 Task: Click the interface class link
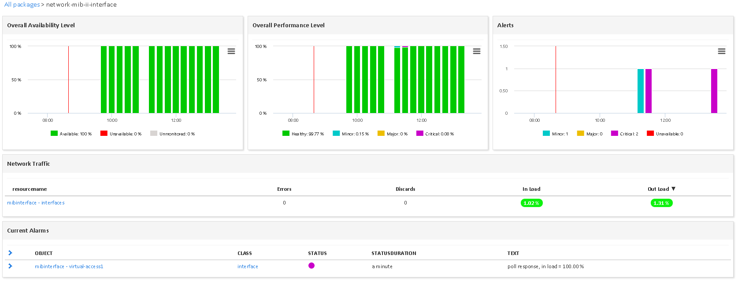pos(248,266)
